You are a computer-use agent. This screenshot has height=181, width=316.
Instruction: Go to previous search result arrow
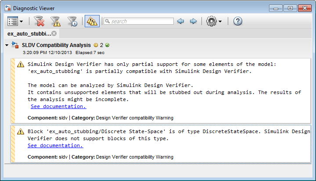(x=180, y=21)
